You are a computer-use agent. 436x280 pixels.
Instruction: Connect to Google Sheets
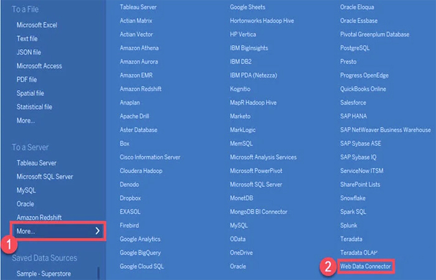coord(247,7)
